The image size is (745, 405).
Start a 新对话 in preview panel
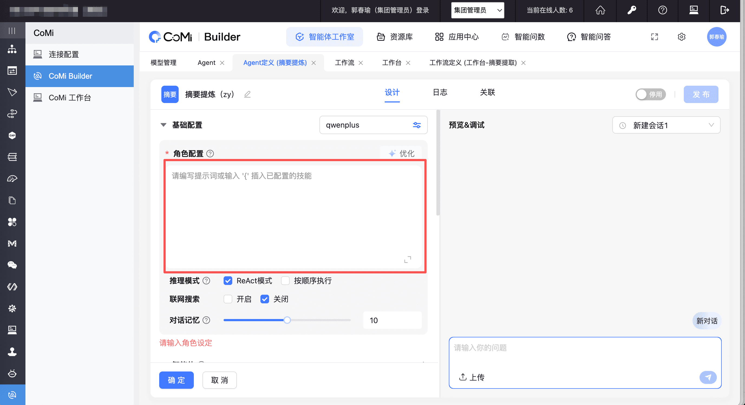point(707,321)
